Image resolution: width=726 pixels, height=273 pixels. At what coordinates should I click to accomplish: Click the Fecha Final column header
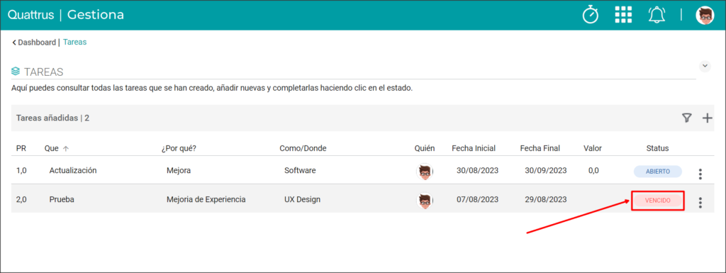pyautogui.click(x=540, y=148)
